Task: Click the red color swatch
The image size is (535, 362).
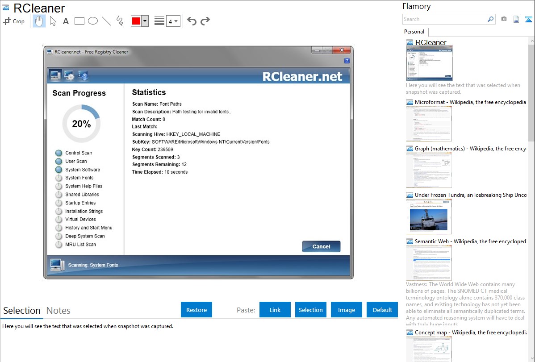Action: (x=136, y=21)
